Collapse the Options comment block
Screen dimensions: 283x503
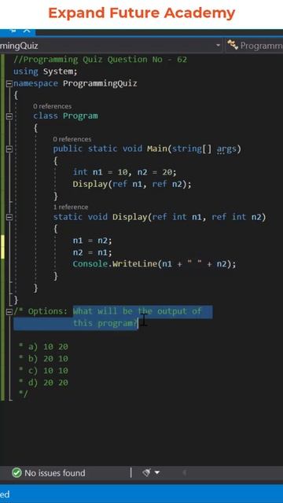coord(9,311)
